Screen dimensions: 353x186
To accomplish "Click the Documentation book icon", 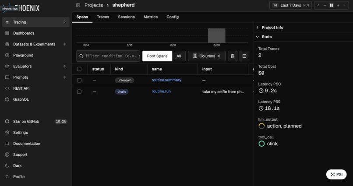I will [7, 144].
